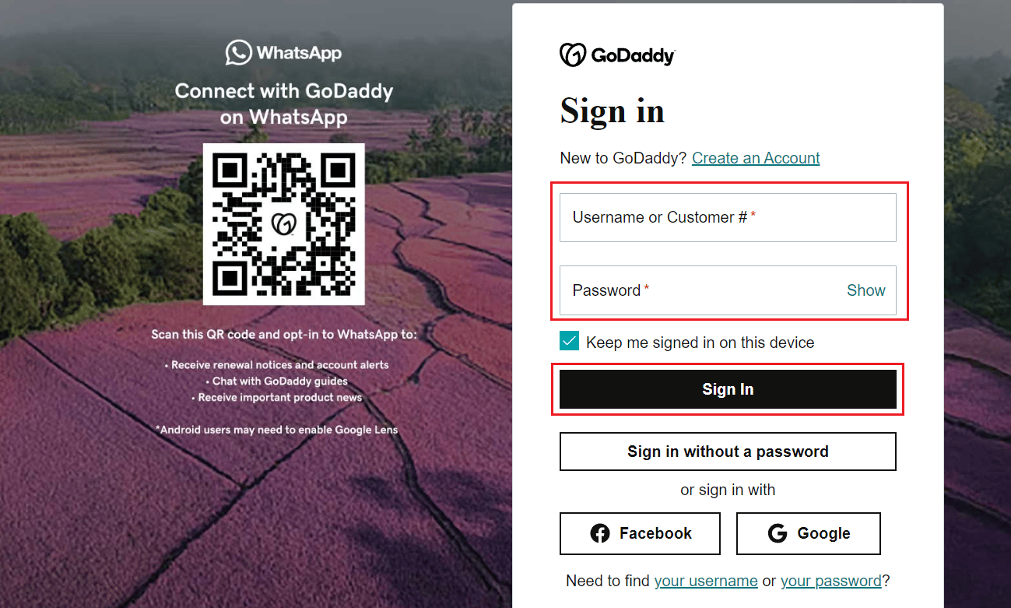Show the password characters
The width and height of the screenshot is (1011, 608).
click(865, 290)
